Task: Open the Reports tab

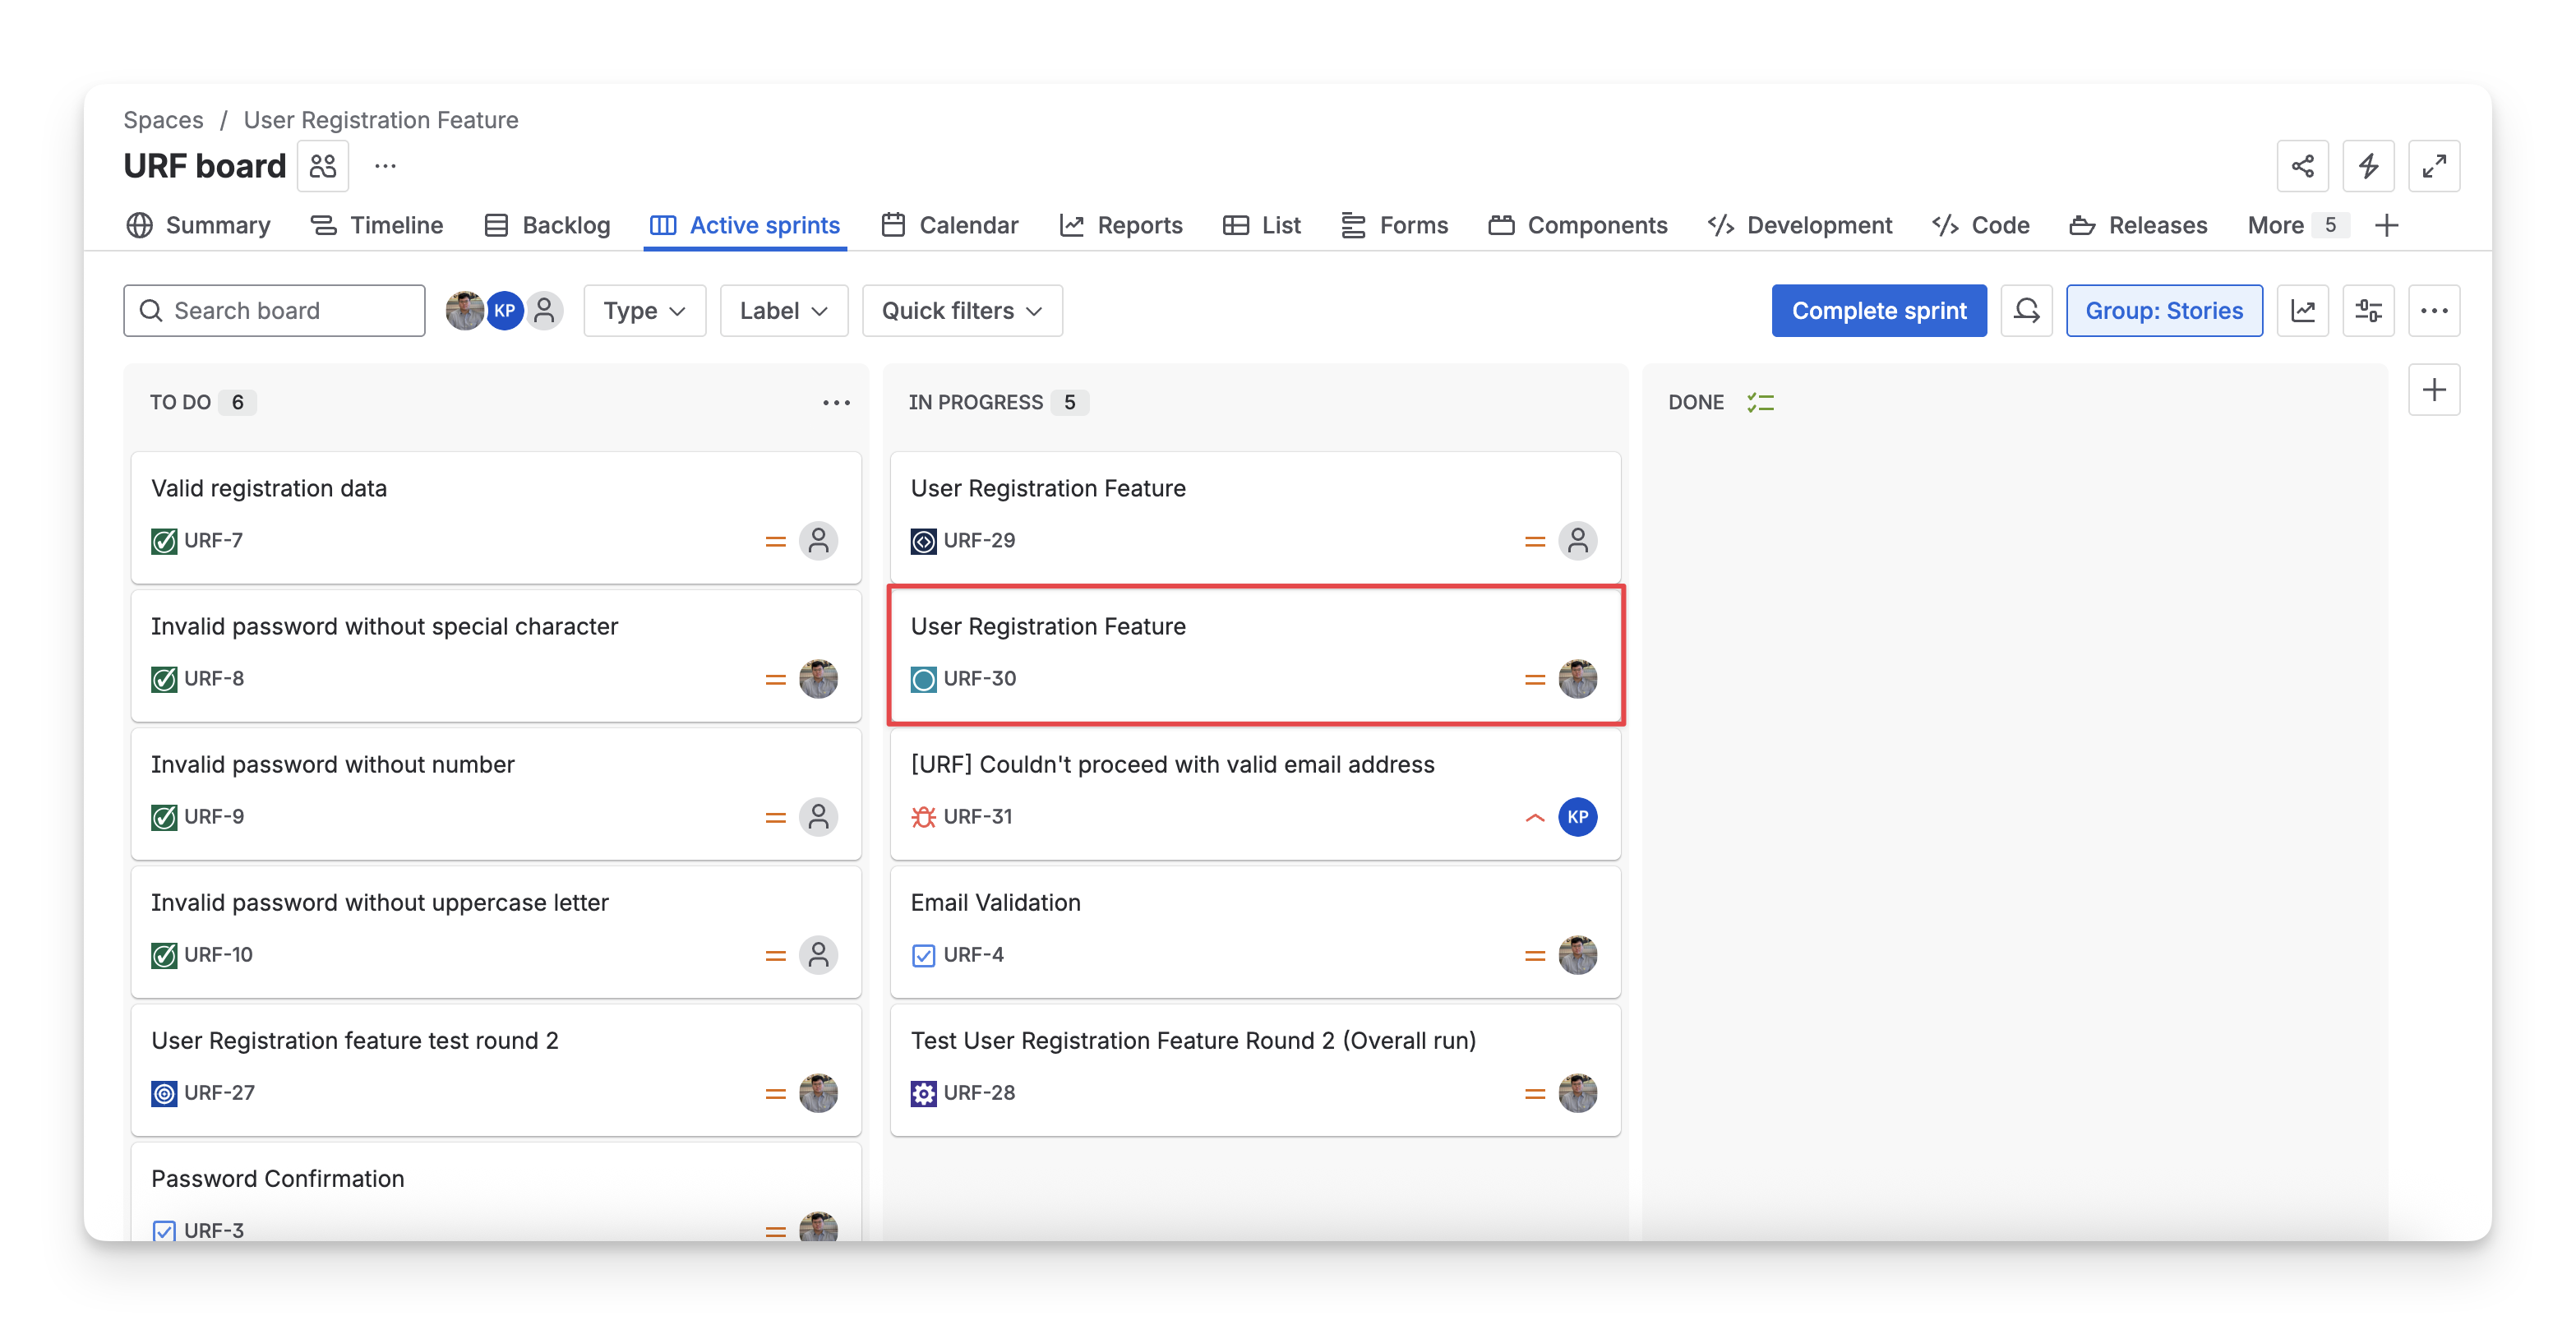Action: (x=1121, y=226)
